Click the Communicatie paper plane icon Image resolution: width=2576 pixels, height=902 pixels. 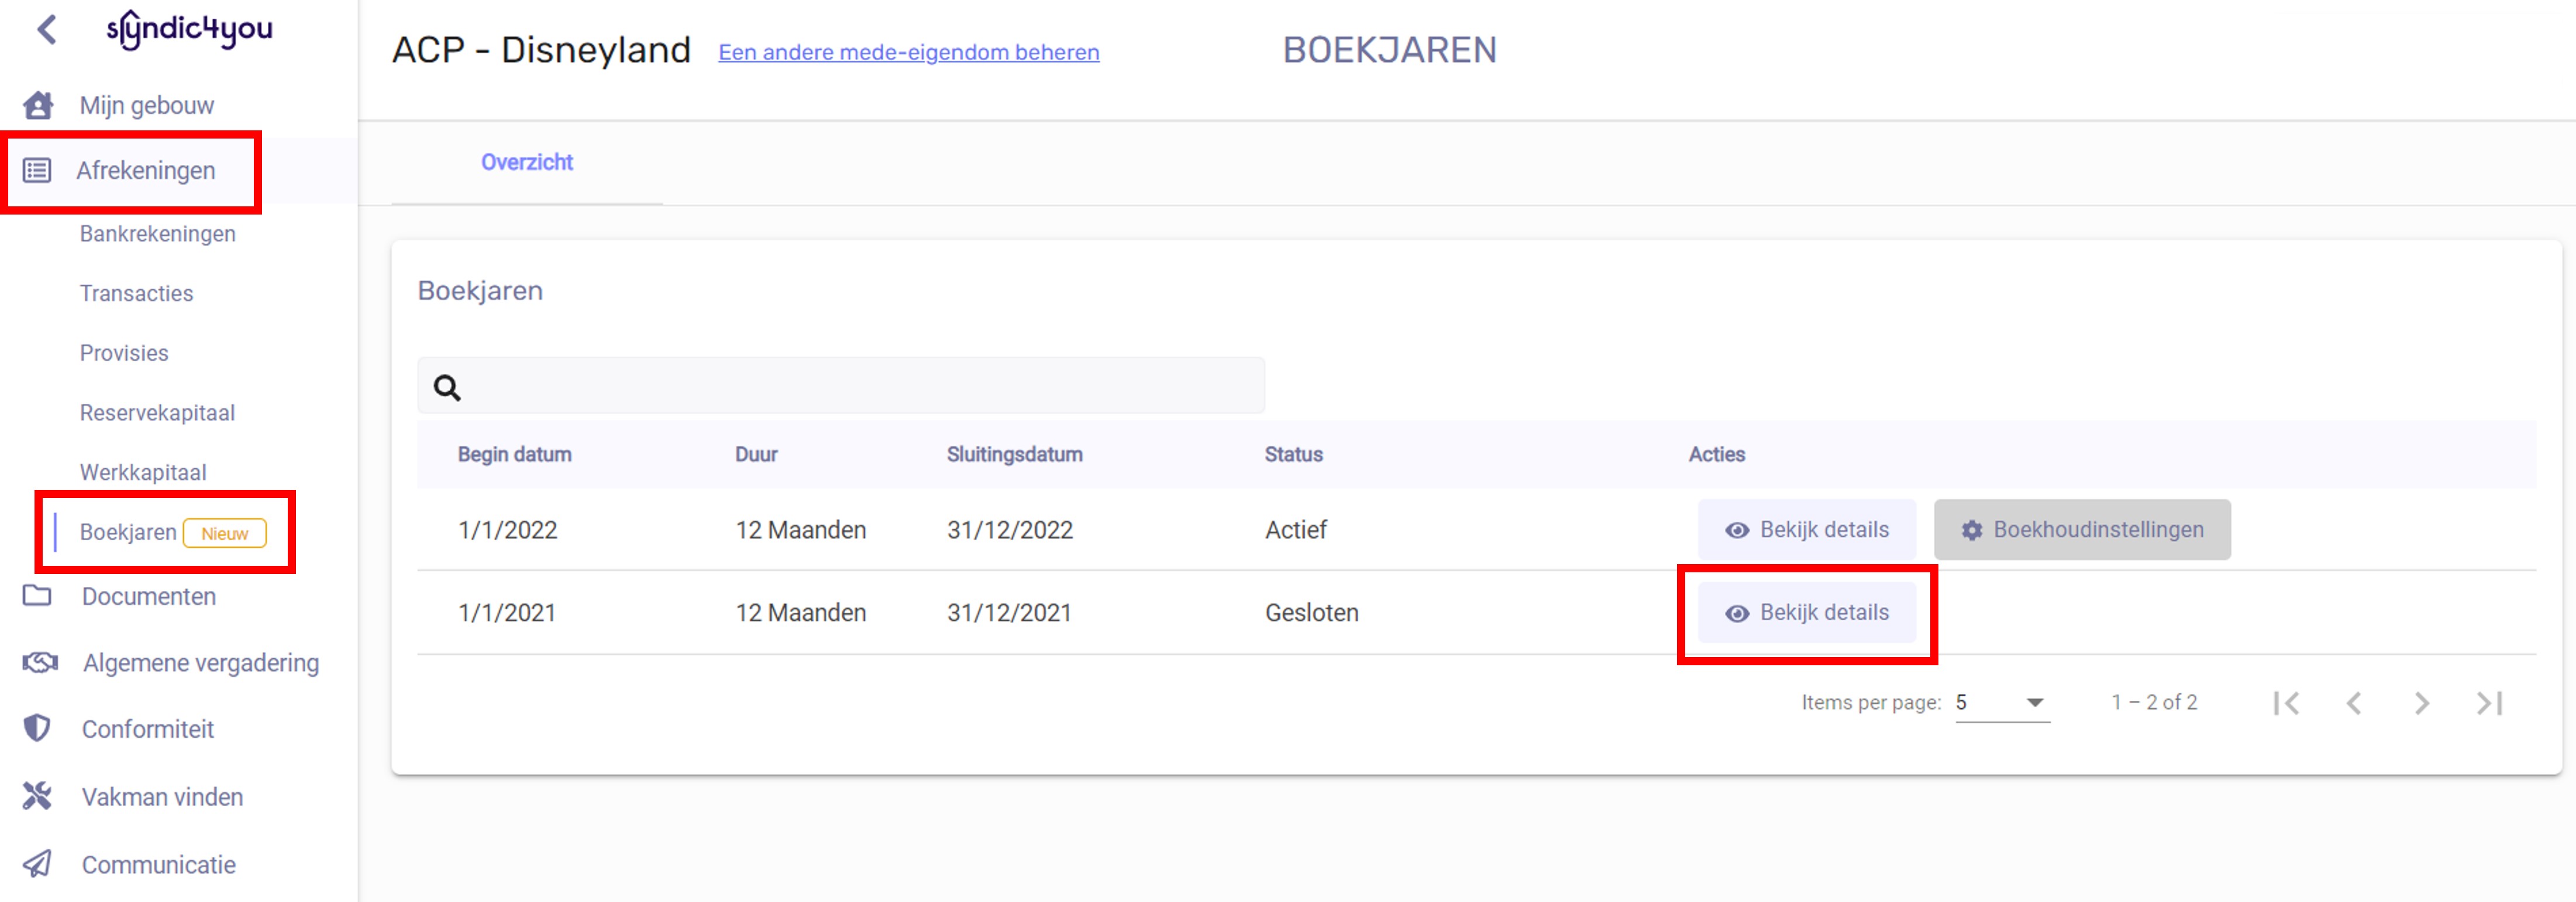coord(37,863)
